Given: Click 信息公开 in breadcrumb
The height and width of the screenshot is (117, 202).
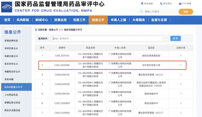Looking at the screenshot, I should [x=53, y=30].
